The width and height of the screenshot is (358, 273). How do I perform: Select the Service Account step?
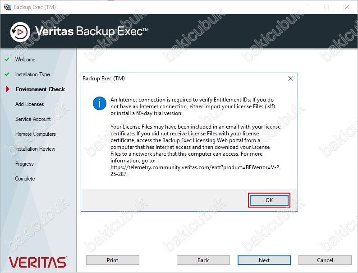click(x=33, y=119)
